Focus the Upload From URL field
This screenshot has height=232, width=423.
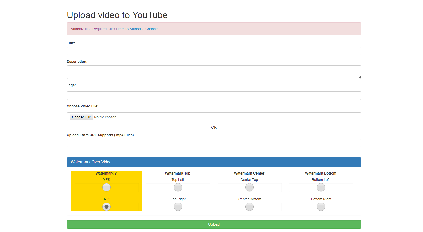[214, 143]
